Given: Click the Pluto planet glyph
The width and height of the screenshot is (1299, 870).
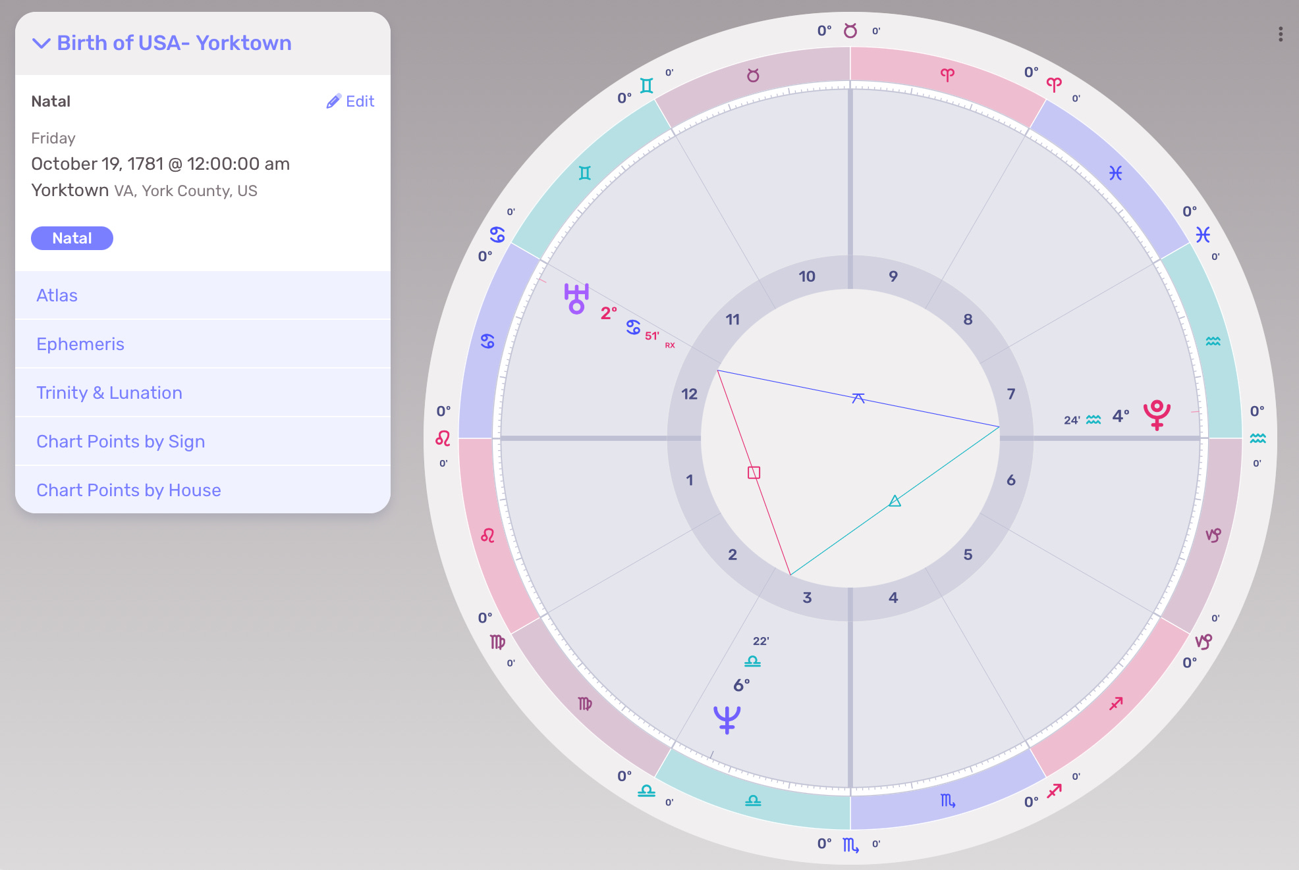Looking at the screenshot, I should click(x=1157, y=415).
